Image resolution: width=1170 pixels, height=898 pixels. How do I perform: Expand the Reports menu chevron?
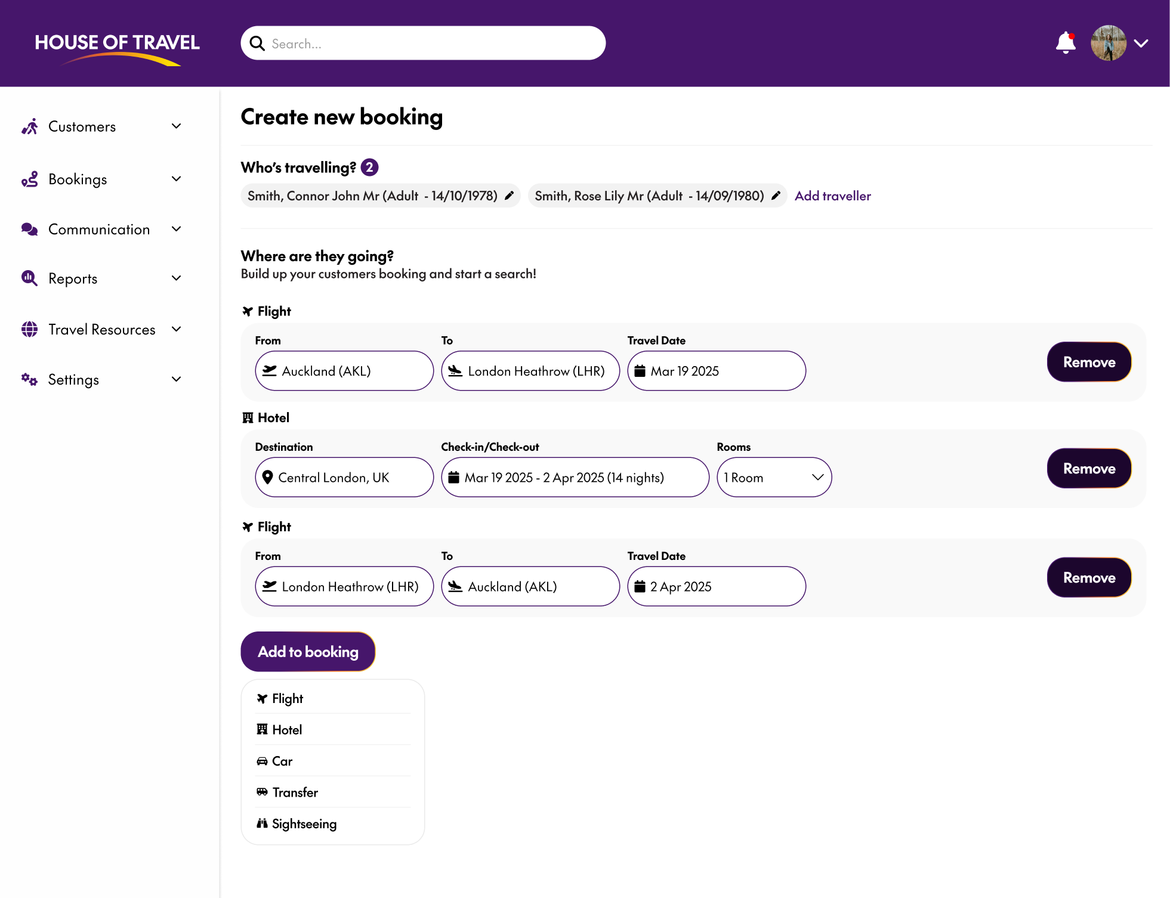[177, 278]
